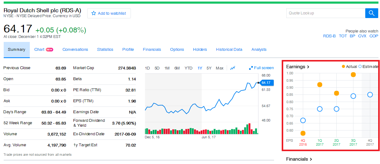380x164 pixels.
Task: Select the 6M chart range
Action: coord(177,68)
